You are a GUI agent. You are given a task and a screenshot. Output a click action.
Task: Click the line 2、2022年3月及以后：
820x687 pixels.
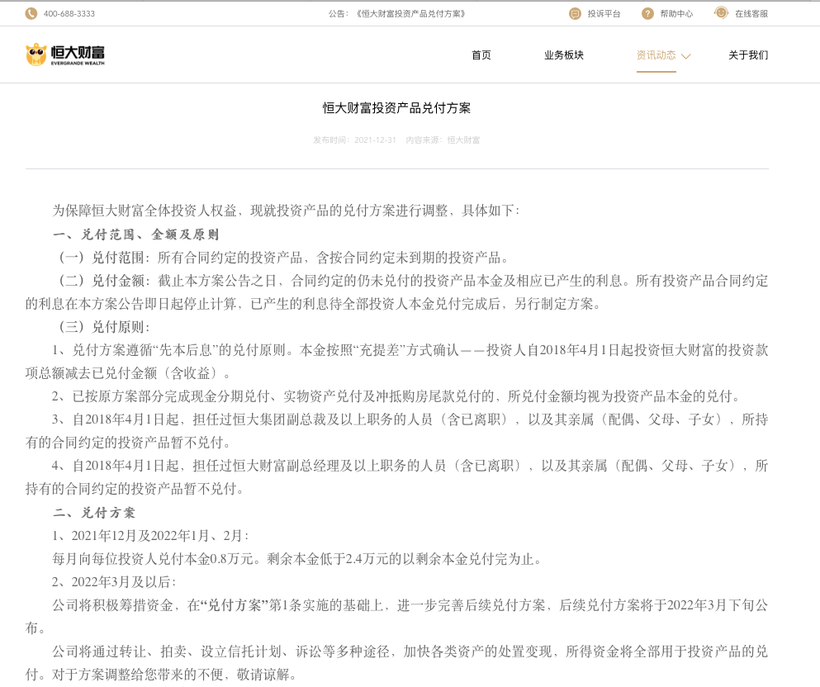click(115, 582)
